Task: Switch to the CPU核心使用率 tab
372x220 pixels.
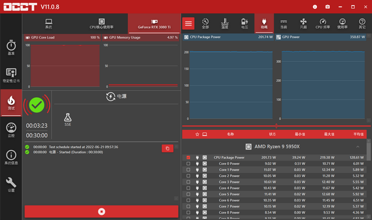Action: (102, 23)
